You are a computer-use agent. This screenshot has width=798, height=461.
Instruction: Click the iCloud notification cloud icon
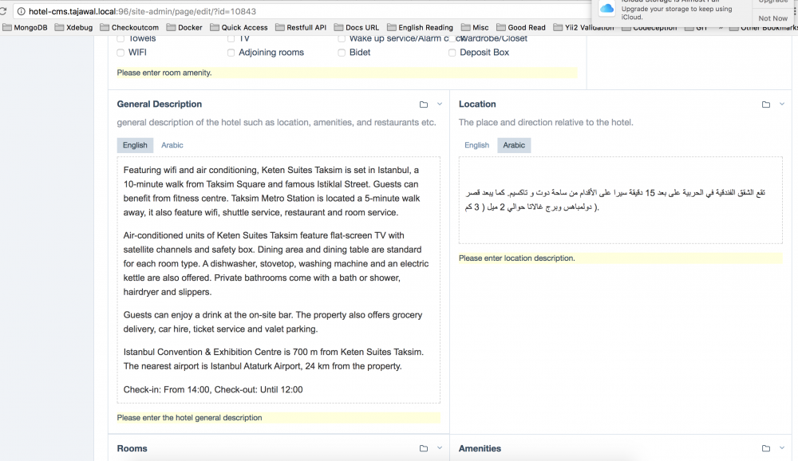coord(606,9)
